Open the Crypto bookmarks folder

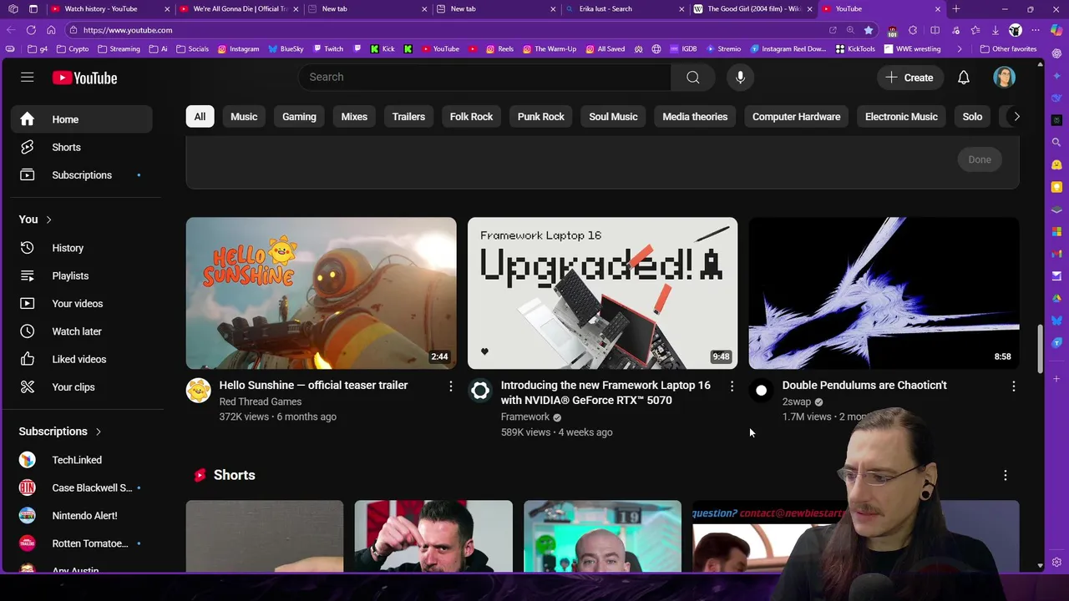click(73, 49)
